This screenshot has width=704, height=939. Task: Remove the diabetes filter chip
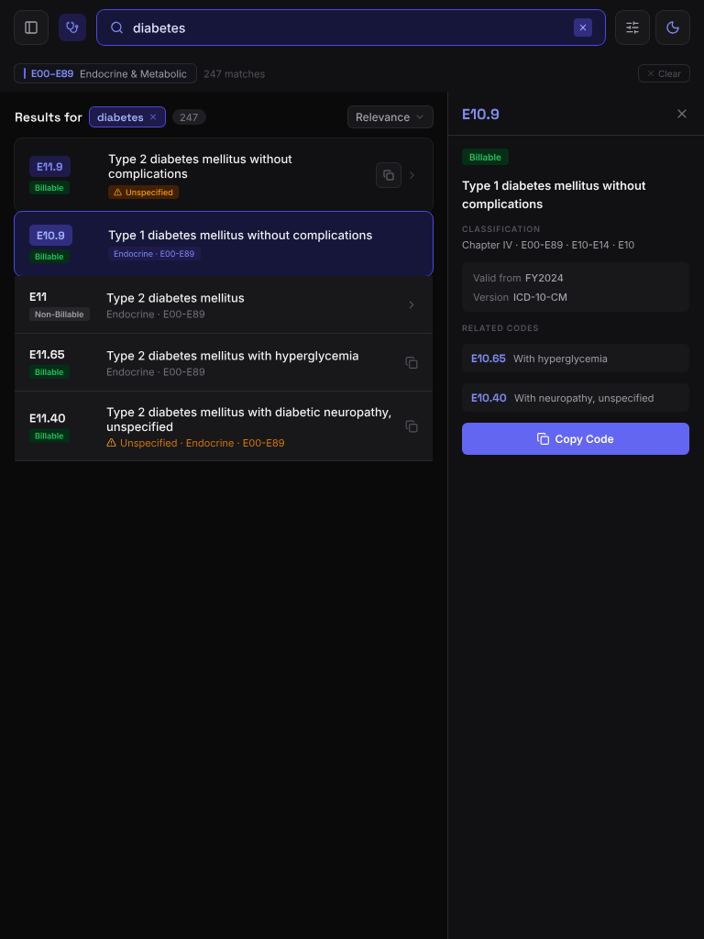pos(153,117)
